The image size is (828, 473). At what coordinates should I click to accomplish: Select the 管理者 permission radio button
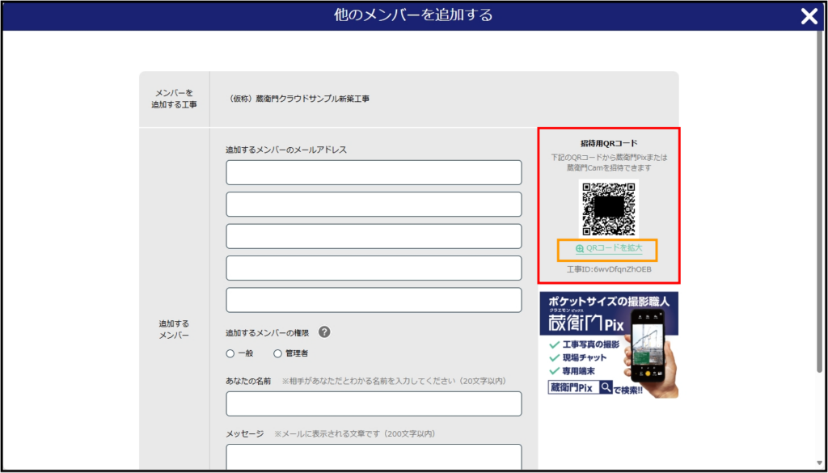278,353
